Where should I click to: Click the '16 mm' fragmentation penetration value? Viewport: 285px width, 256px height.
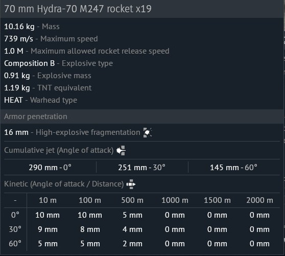pos(16,132)
